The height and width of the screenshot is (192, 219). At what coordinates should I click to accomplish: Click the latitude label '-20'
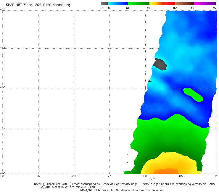3,9
